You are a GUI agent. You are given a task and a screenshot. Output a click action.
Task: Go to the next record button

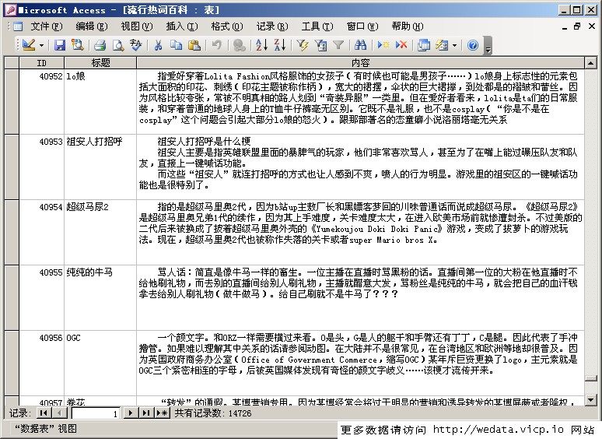(131, 413)
